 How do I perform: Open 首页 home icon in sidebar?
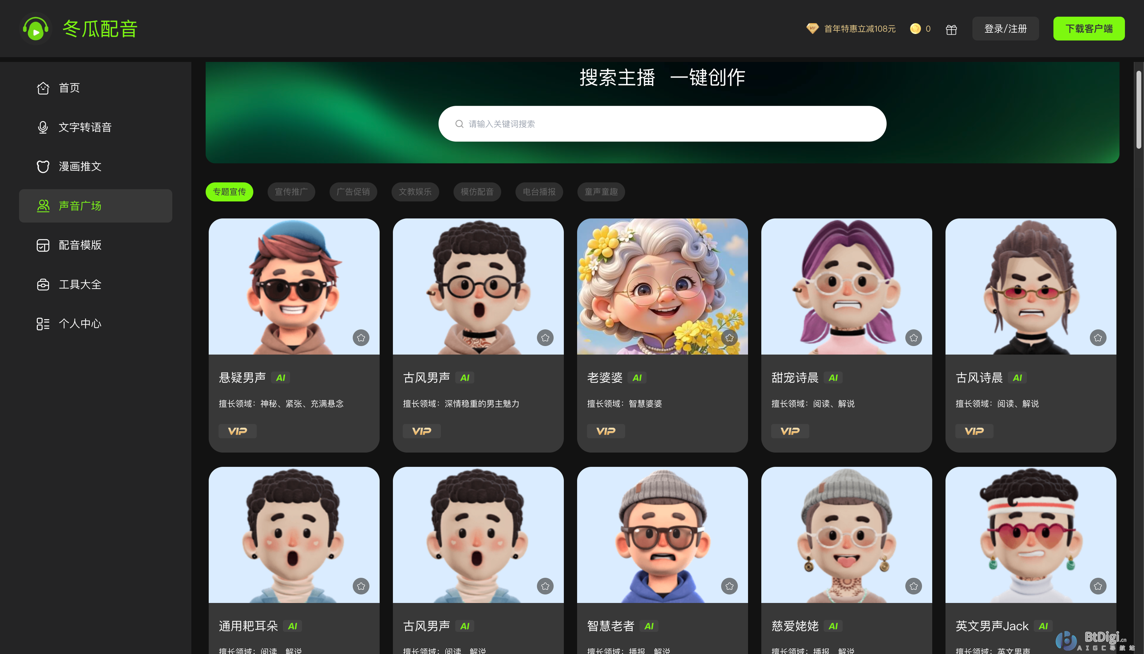43,88
